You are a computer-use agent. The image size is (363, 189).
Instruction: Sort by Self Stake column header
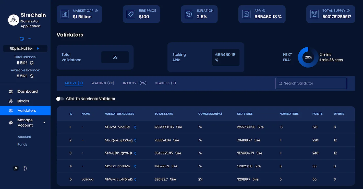(245, 114)
